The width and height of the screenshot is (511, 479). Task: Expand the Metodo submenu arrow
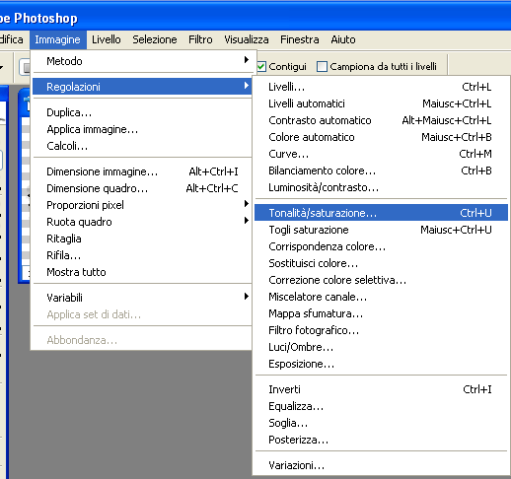click(x=246, y=60)
